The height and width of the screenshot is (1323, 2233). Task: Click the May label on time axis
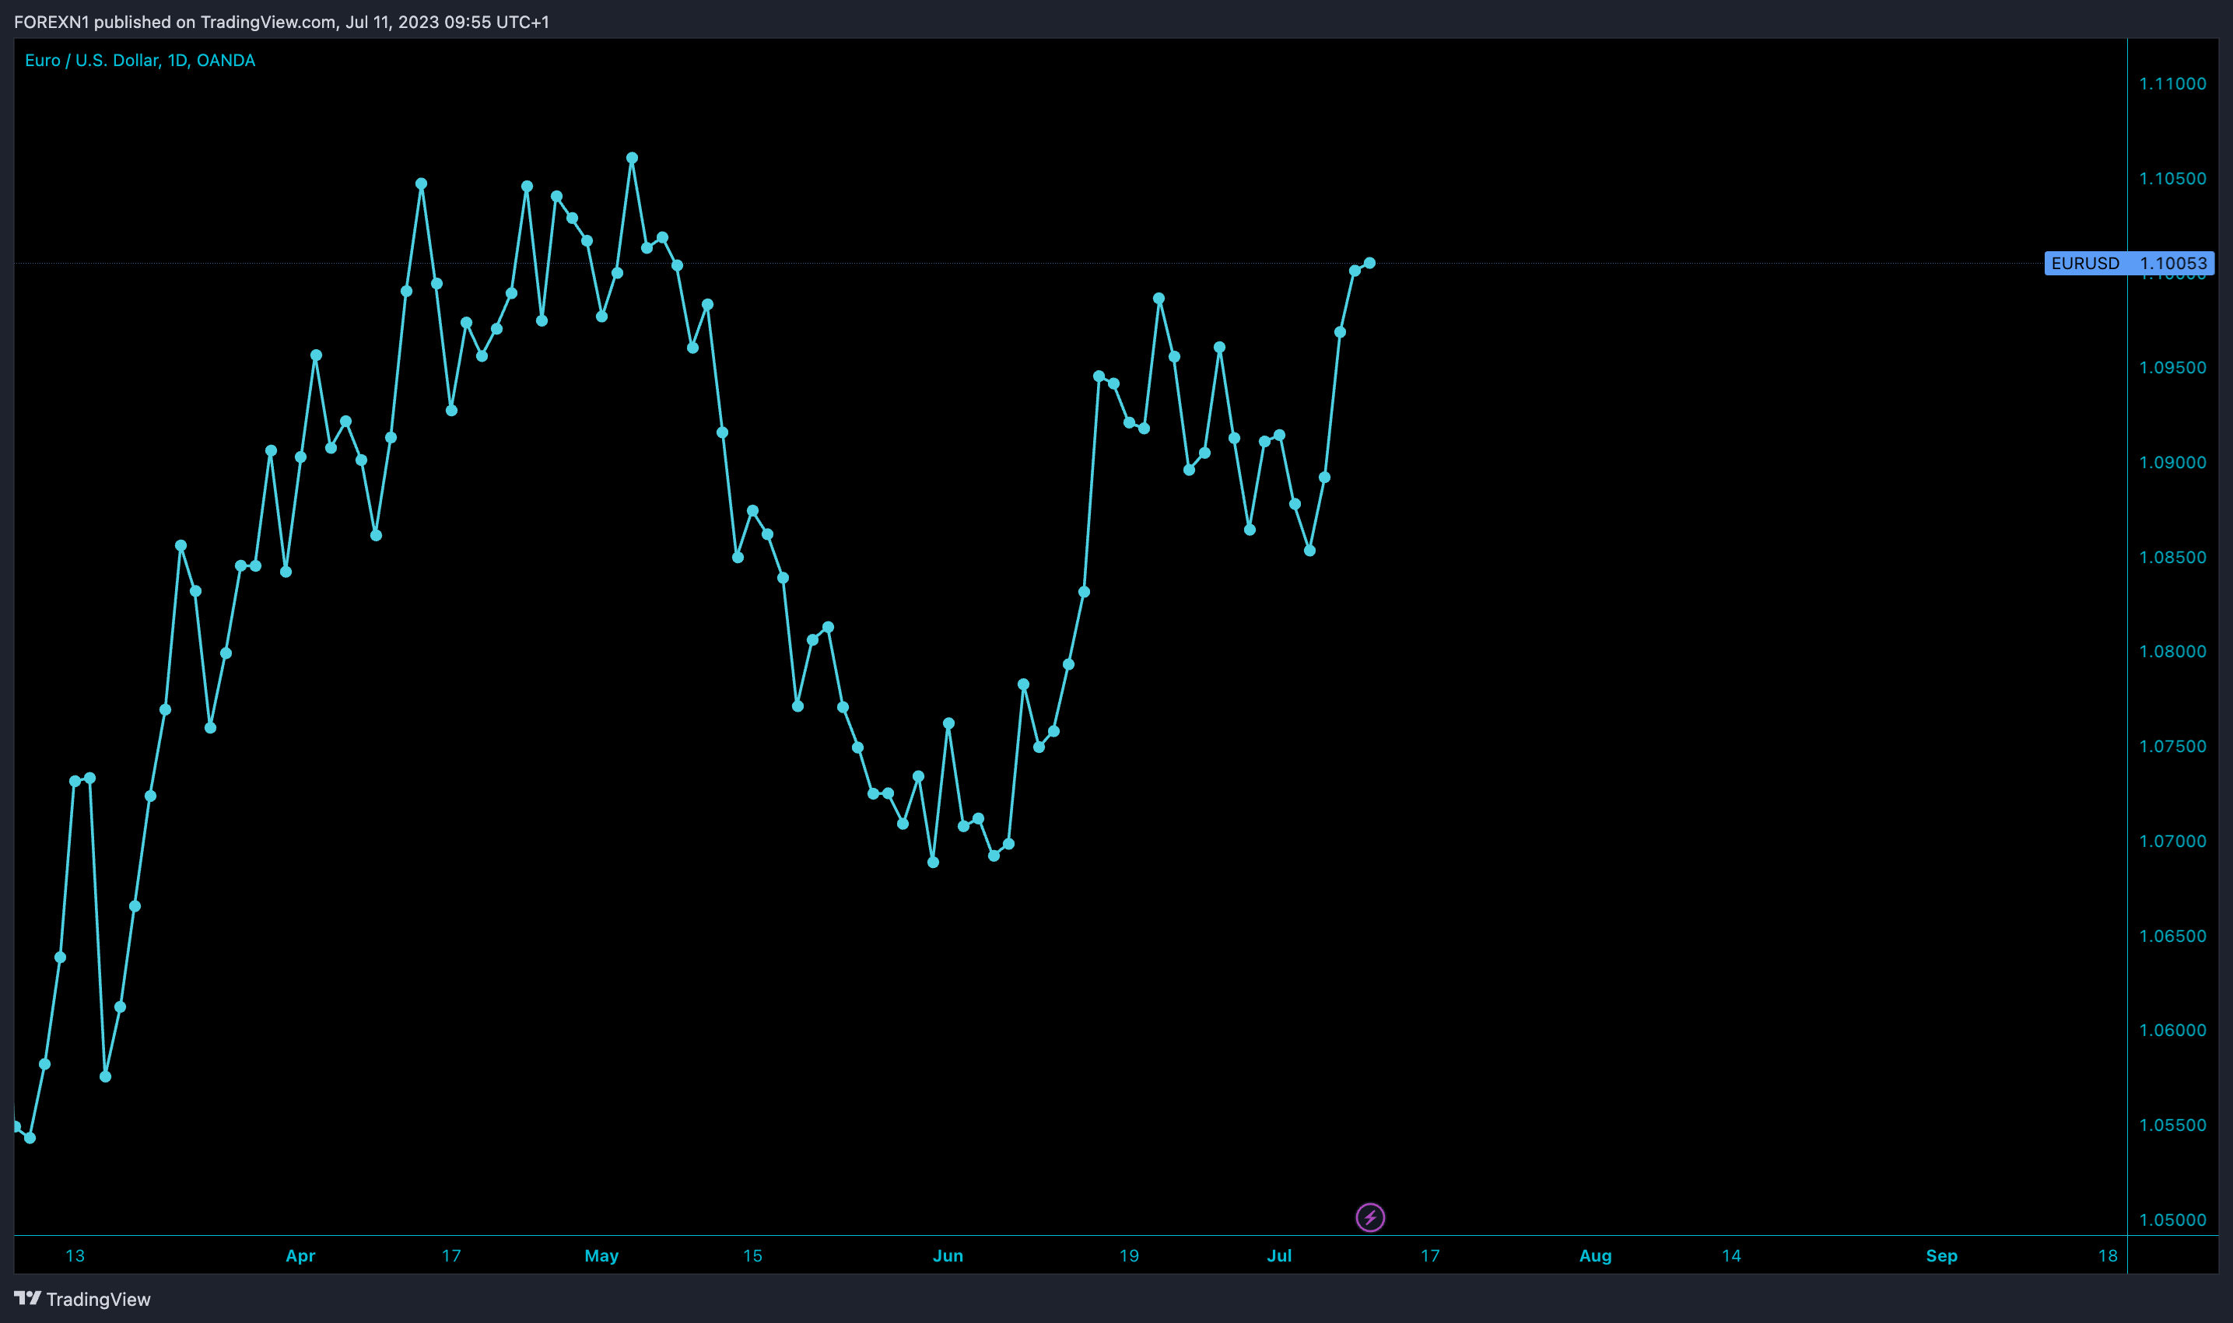point(601,1255)
